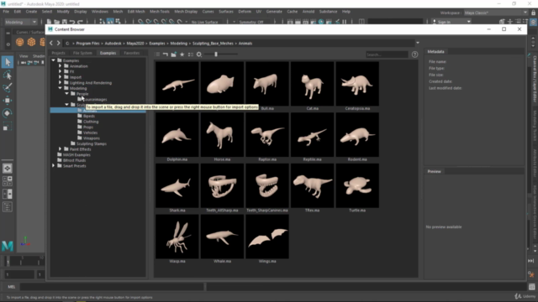Expand the Paint Effects folder

click(60, 149)
